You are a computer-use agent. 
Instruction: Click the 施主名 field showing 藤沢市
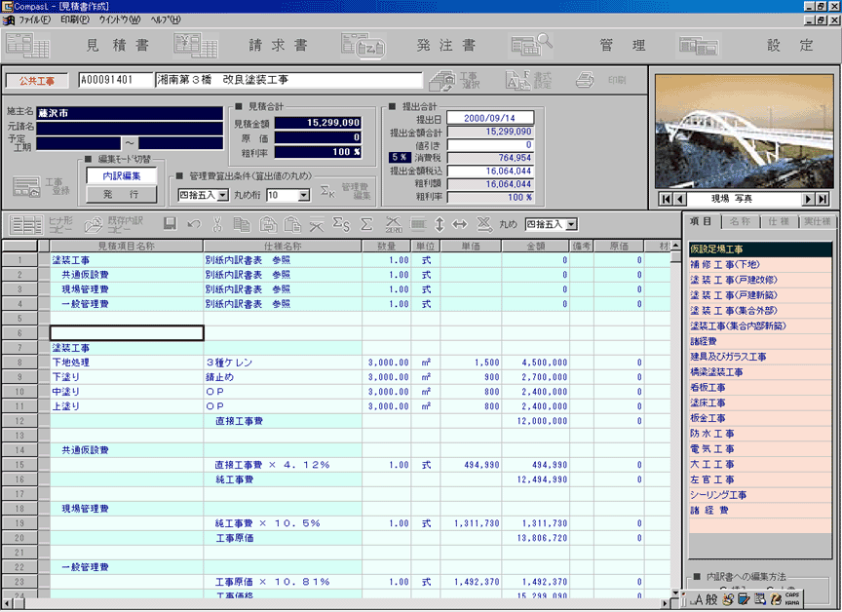pyautogui.click(x=130, y=113)
